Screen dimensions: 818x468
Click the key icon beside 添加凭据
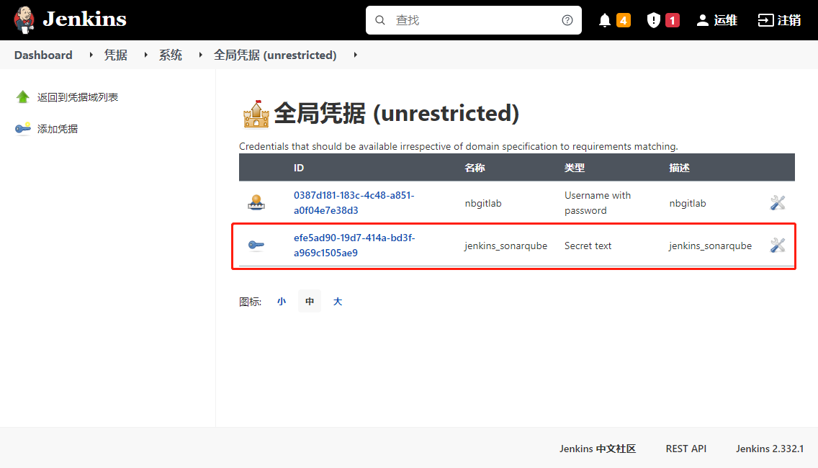point(23,128)
